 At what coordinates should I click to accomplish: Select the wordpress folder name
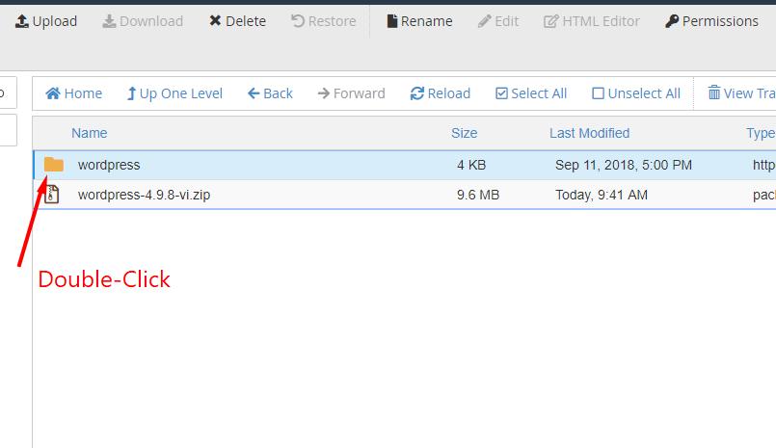tap(109, 165)
